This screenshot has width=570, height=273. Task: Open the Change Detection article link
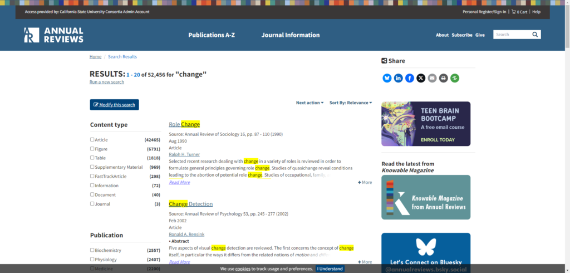point(191,204)
